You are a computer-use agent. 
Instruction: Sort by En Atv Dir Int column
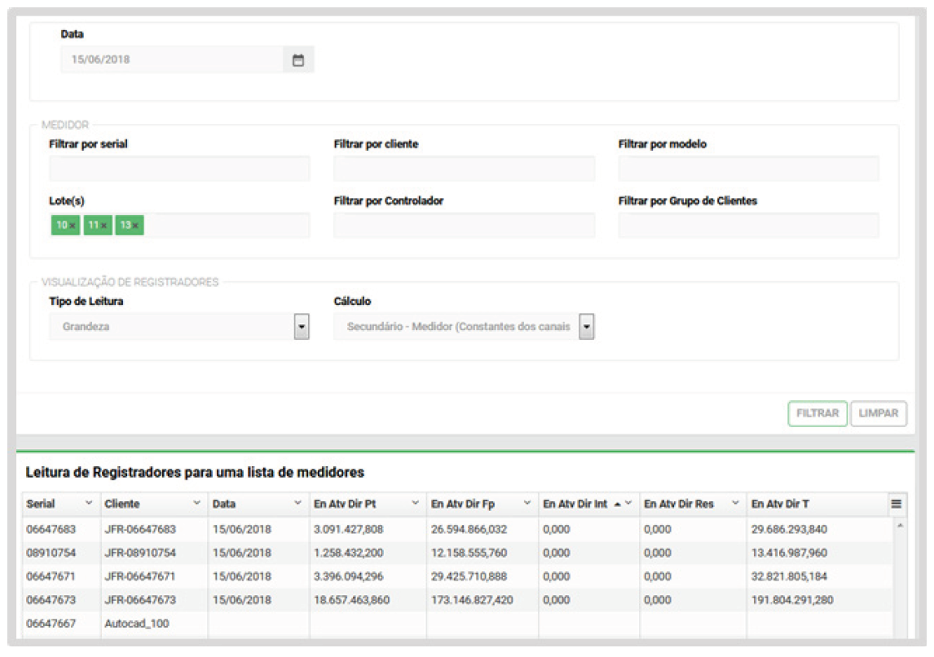pyautogui.click(x=575, y=505)
